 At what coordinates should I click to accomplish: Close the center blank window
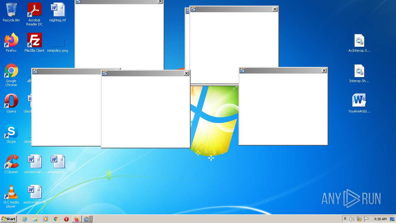point(187,73)
